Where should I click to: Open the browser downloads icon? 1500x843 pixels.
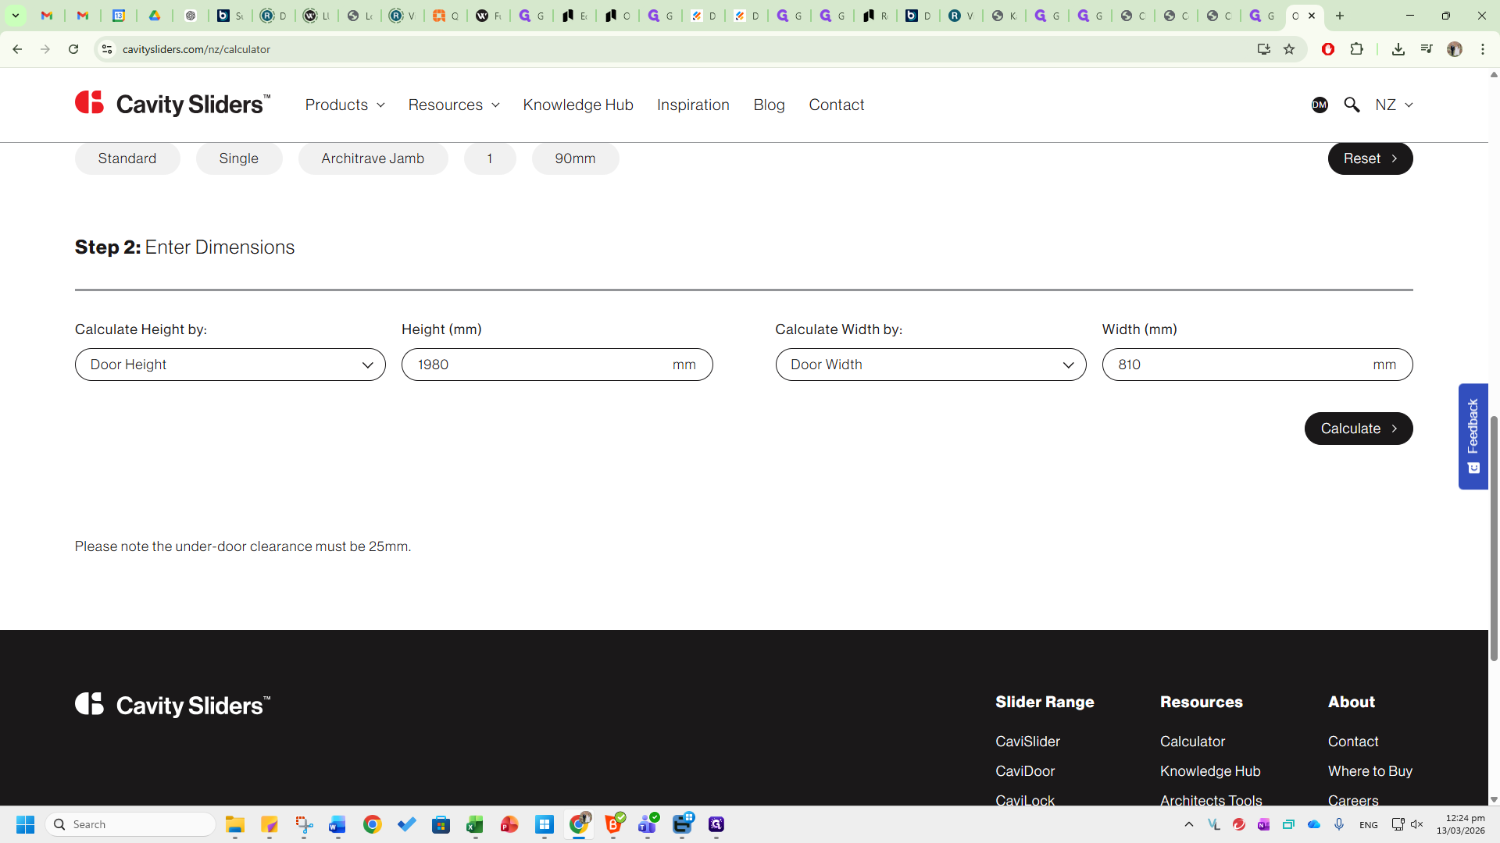click(x=1398, y=49)
